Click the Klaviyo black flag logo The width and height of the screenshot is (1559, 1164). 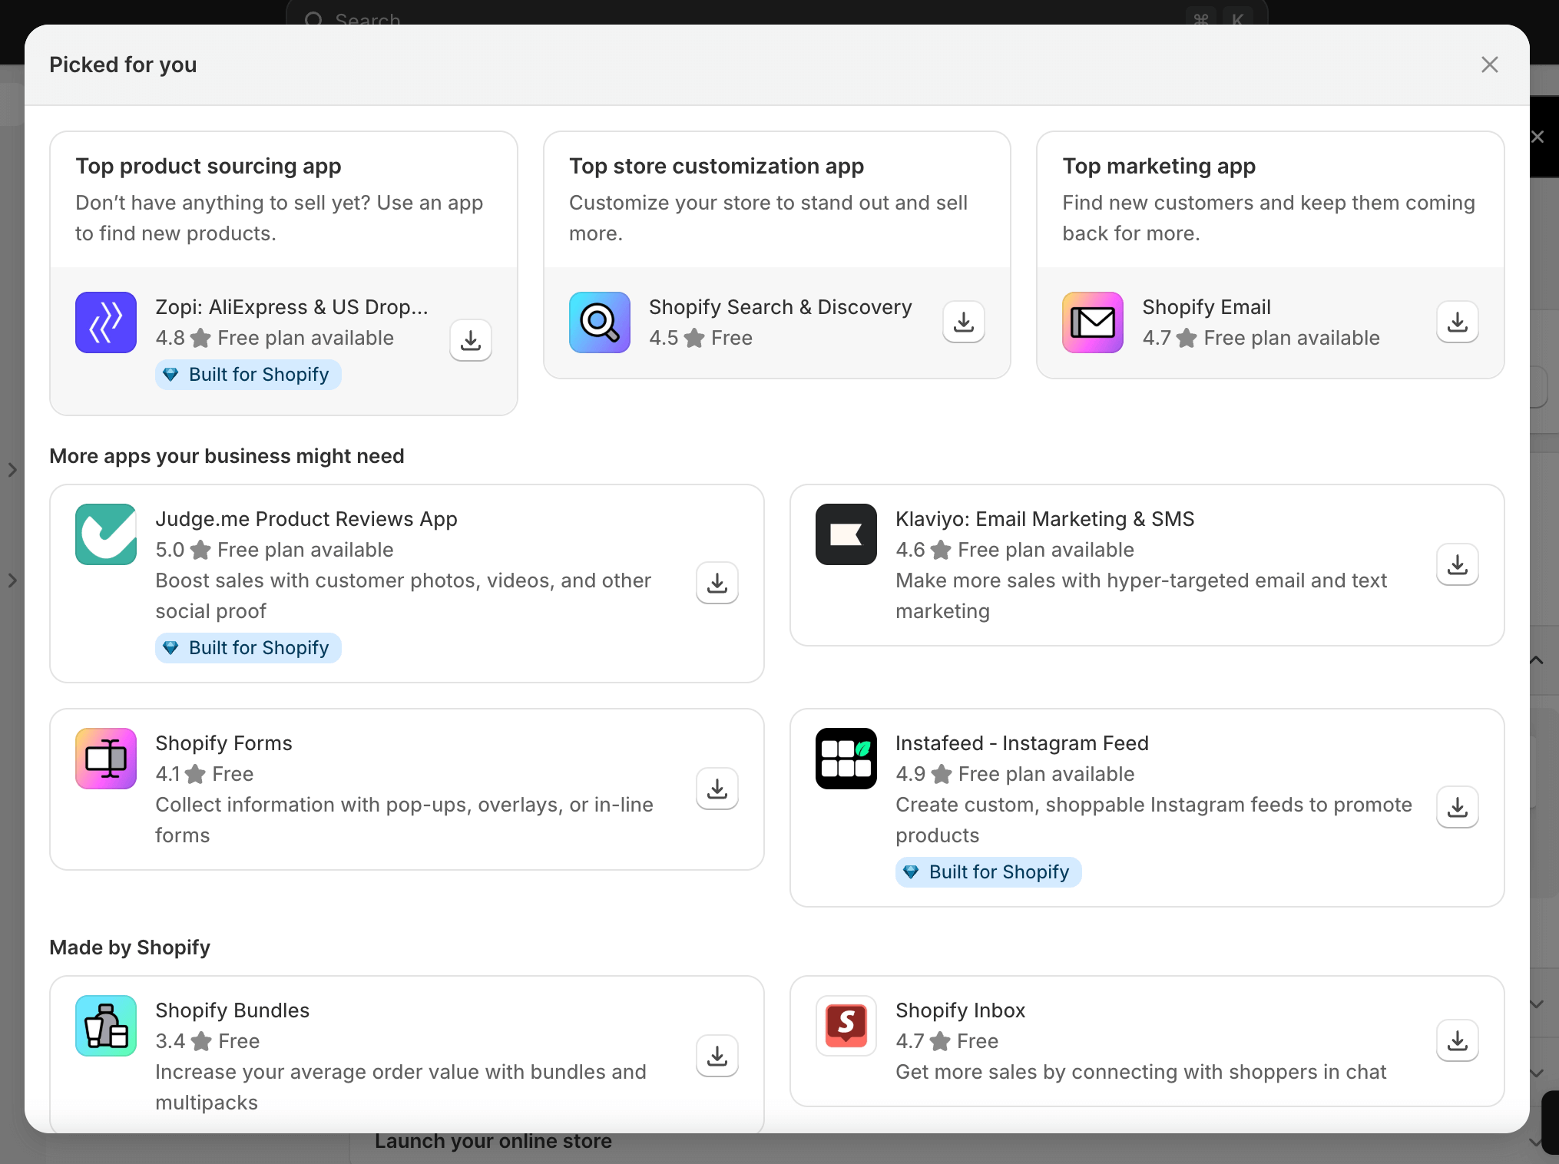pos(846,534)
